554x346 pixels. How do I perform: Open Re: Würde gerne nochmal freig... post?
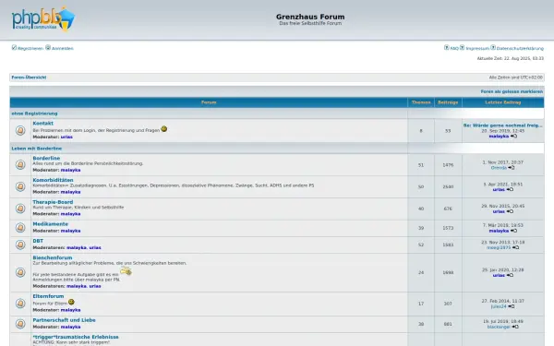tap(503, 125)
